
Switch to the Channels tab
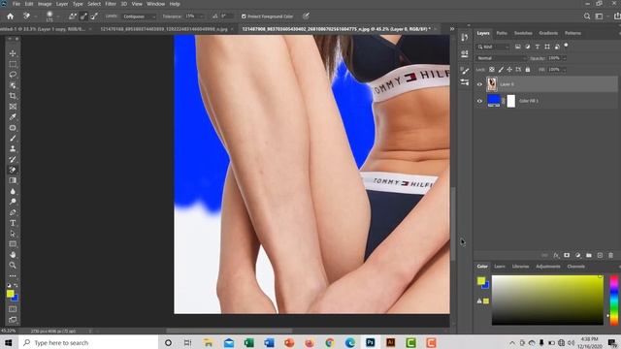[x=575, y=267]
